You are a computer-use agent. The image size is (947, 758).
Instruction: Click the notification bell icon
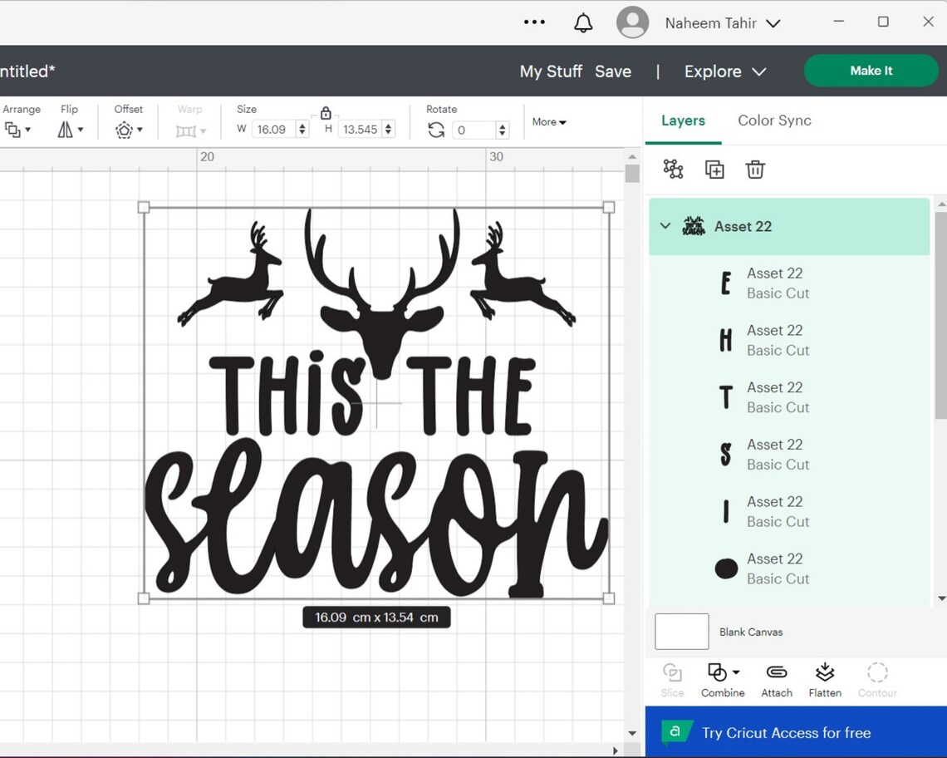(x=583, y=22)
